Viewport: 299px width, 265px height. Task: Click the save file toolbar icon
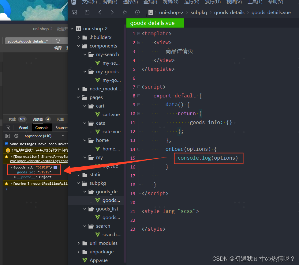click(x=87, y=13)
